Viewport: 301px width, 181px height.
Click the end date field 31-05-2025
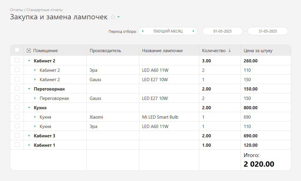[x=267, y=31]
